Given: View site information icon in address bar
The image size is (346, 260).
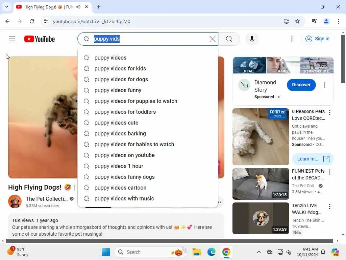Looking at the screenshot, I should pyautogui.click(x=46, y=21).
